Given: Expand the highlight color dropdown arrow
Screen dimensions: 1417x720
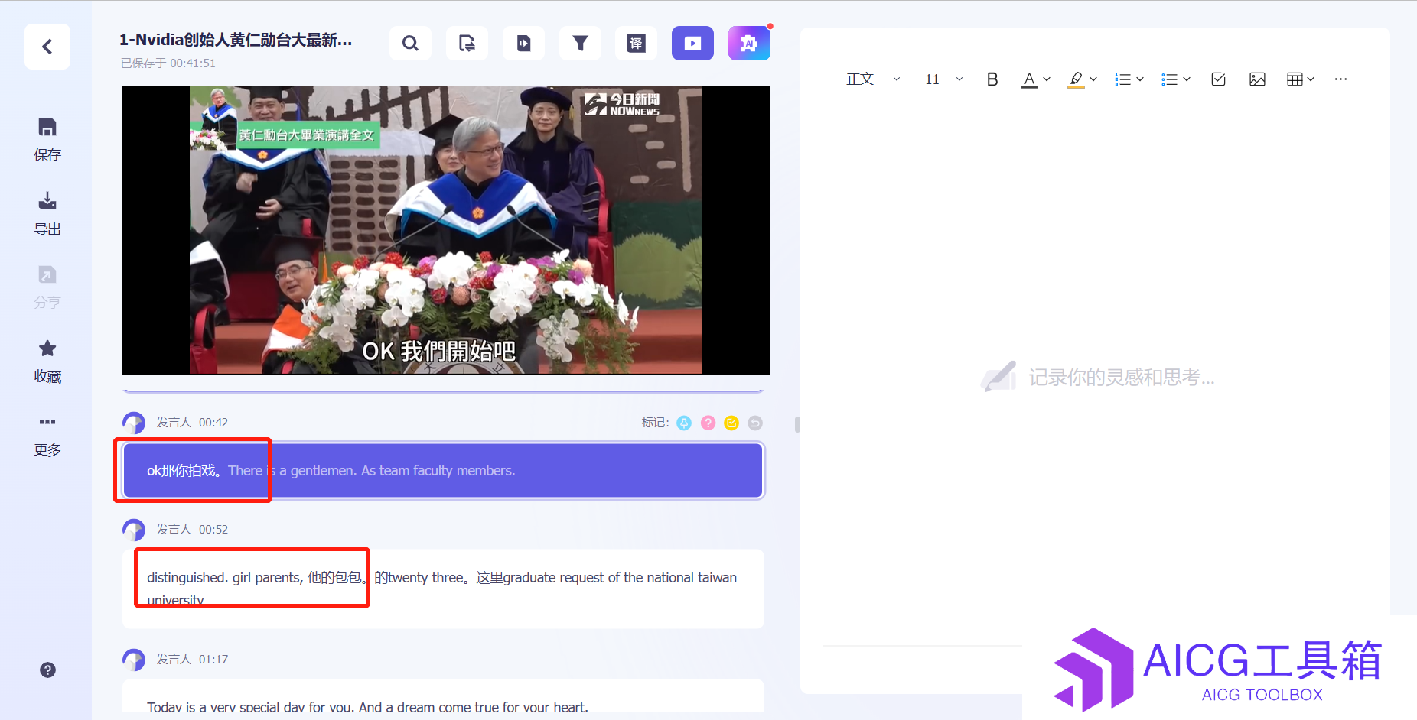Looking at the screenshot, I should [x=1093, y=79].
